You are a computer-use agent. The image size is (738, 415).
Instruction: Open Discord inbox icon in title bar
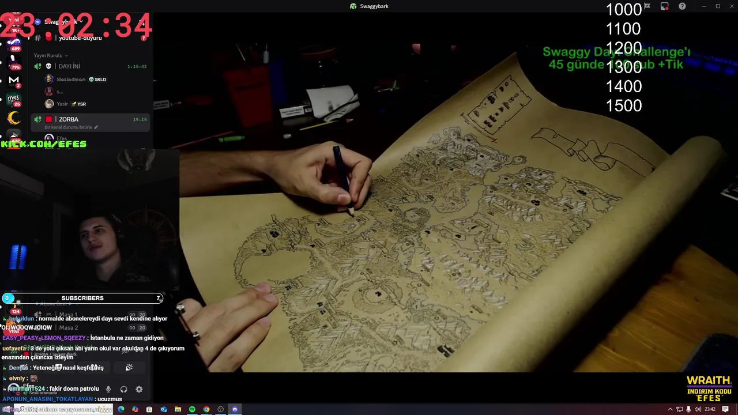665,6
